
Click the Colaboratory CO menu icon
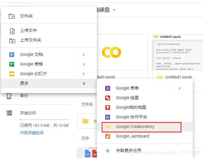point(108,127)
